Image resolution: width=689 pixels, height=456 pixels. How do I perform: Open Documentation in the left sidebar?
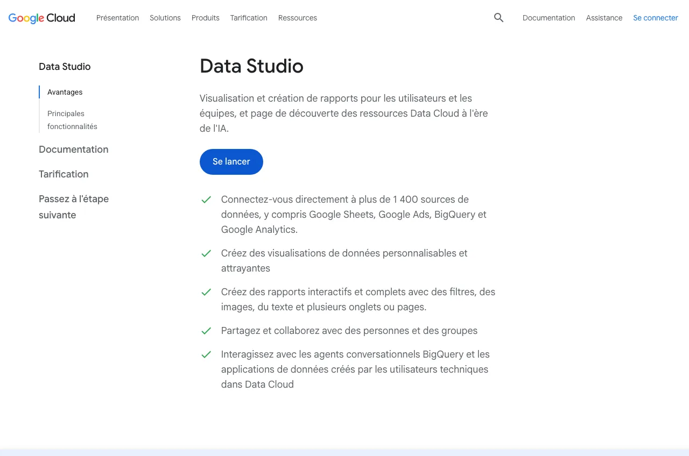74,149
